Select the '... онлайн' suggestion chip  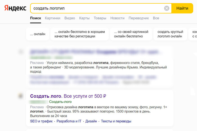click(37, 34)
